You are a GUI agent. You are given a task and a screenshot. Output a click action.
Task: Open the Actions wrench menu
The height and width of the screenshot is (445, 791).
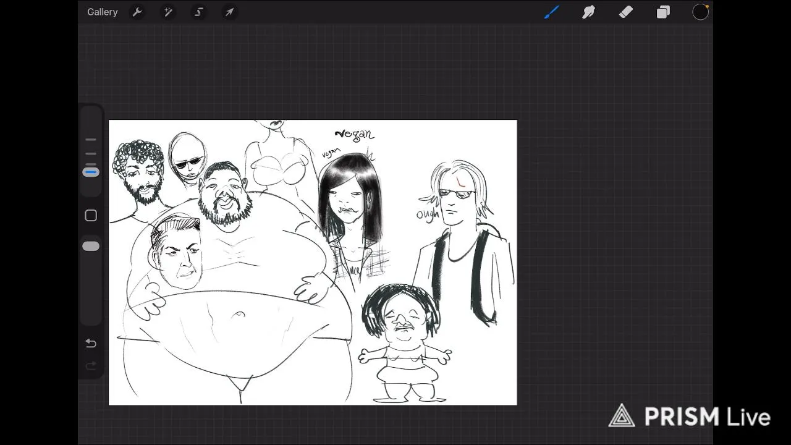(x=137, y=12)
